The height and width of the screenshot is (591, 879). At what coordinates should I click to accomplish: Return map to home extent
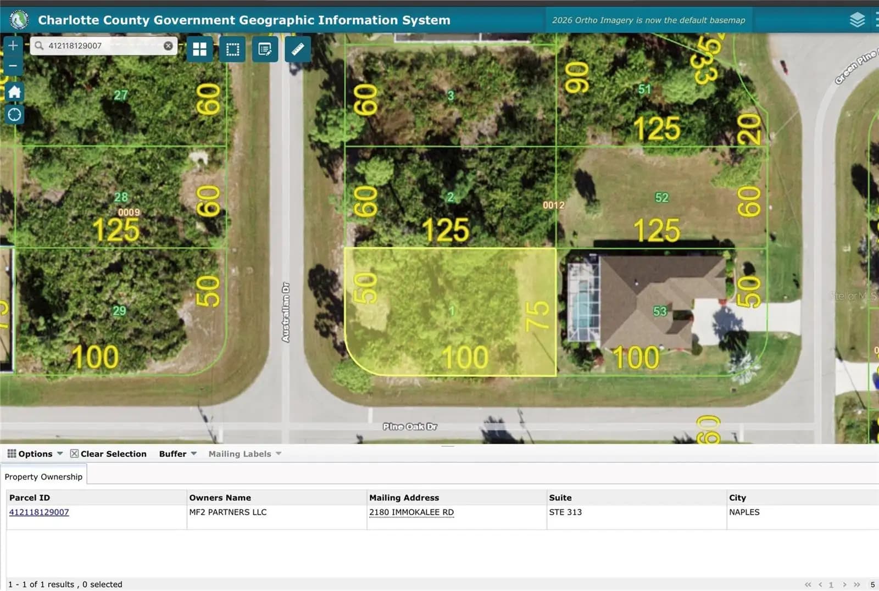[x=14, y=91]
